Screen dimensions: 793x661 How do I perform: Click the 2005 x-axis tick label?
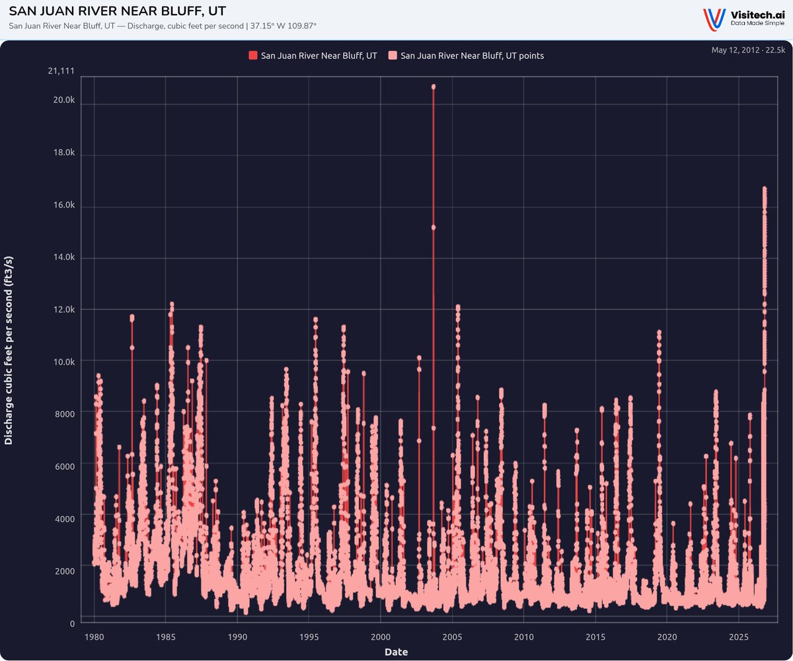point(452,637)
